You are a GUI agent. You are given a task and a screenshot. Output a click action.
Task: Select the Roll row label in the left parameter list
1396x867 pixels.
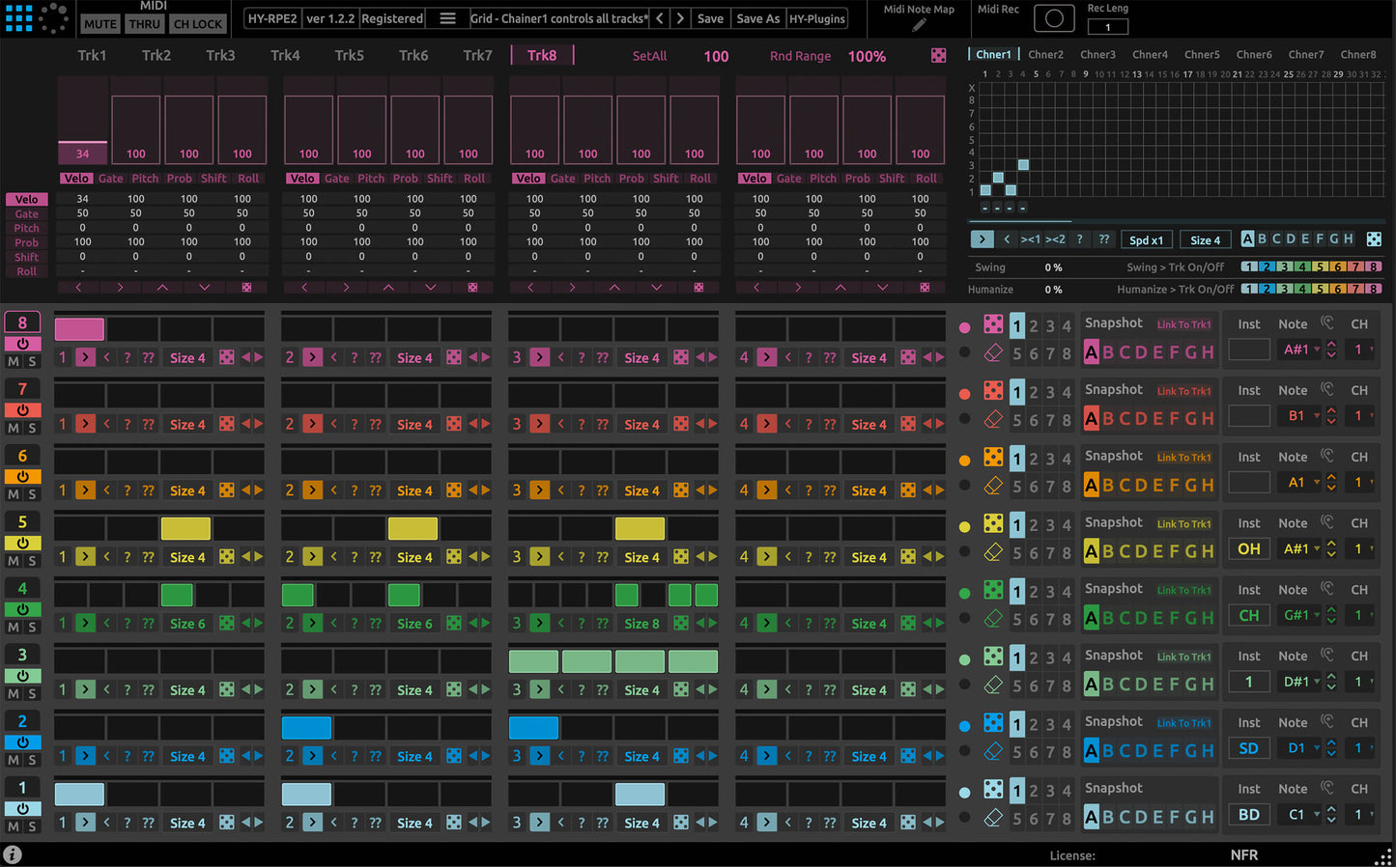pyautogui.click(x=27, y=272)
